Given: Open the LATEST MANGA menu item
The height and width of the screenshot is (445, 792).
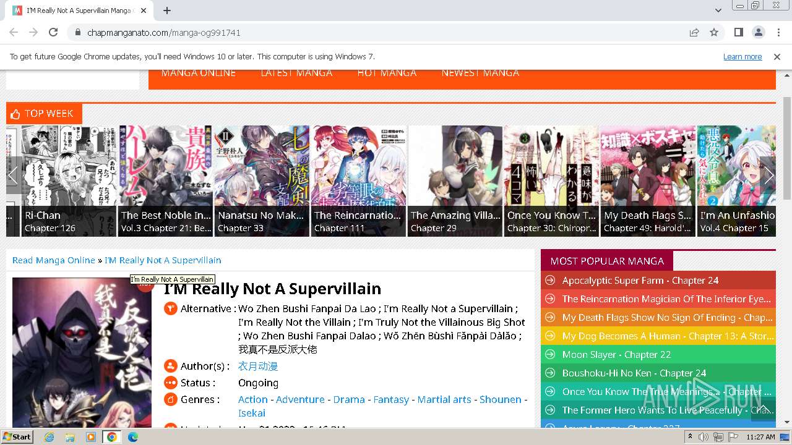Looking at the screenshot, I should click(296, 73).
